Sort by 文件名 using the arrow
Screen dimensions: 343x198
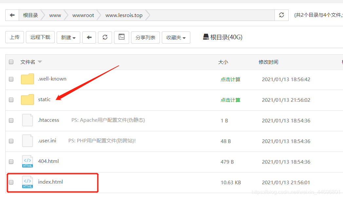pos(40,62)
